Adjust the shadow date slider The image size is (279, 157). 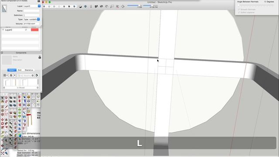[135, 5]
